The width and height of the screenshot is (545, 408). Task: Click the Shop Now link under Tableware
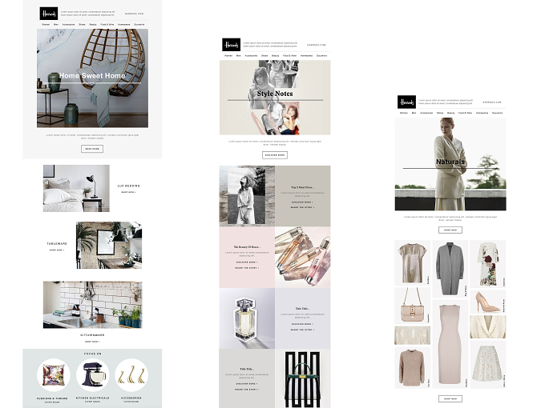[57, 250]
